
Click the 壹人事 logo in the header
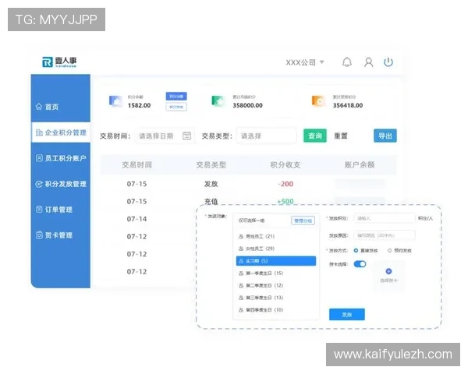[x=59, y=62]
